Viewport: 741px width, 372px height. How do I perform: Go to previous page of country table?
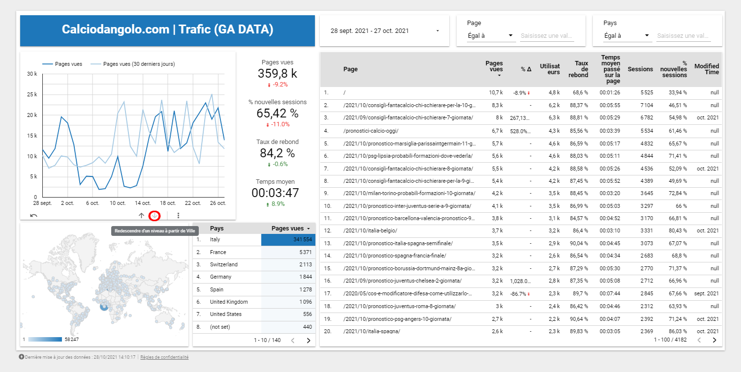point(293,340)
